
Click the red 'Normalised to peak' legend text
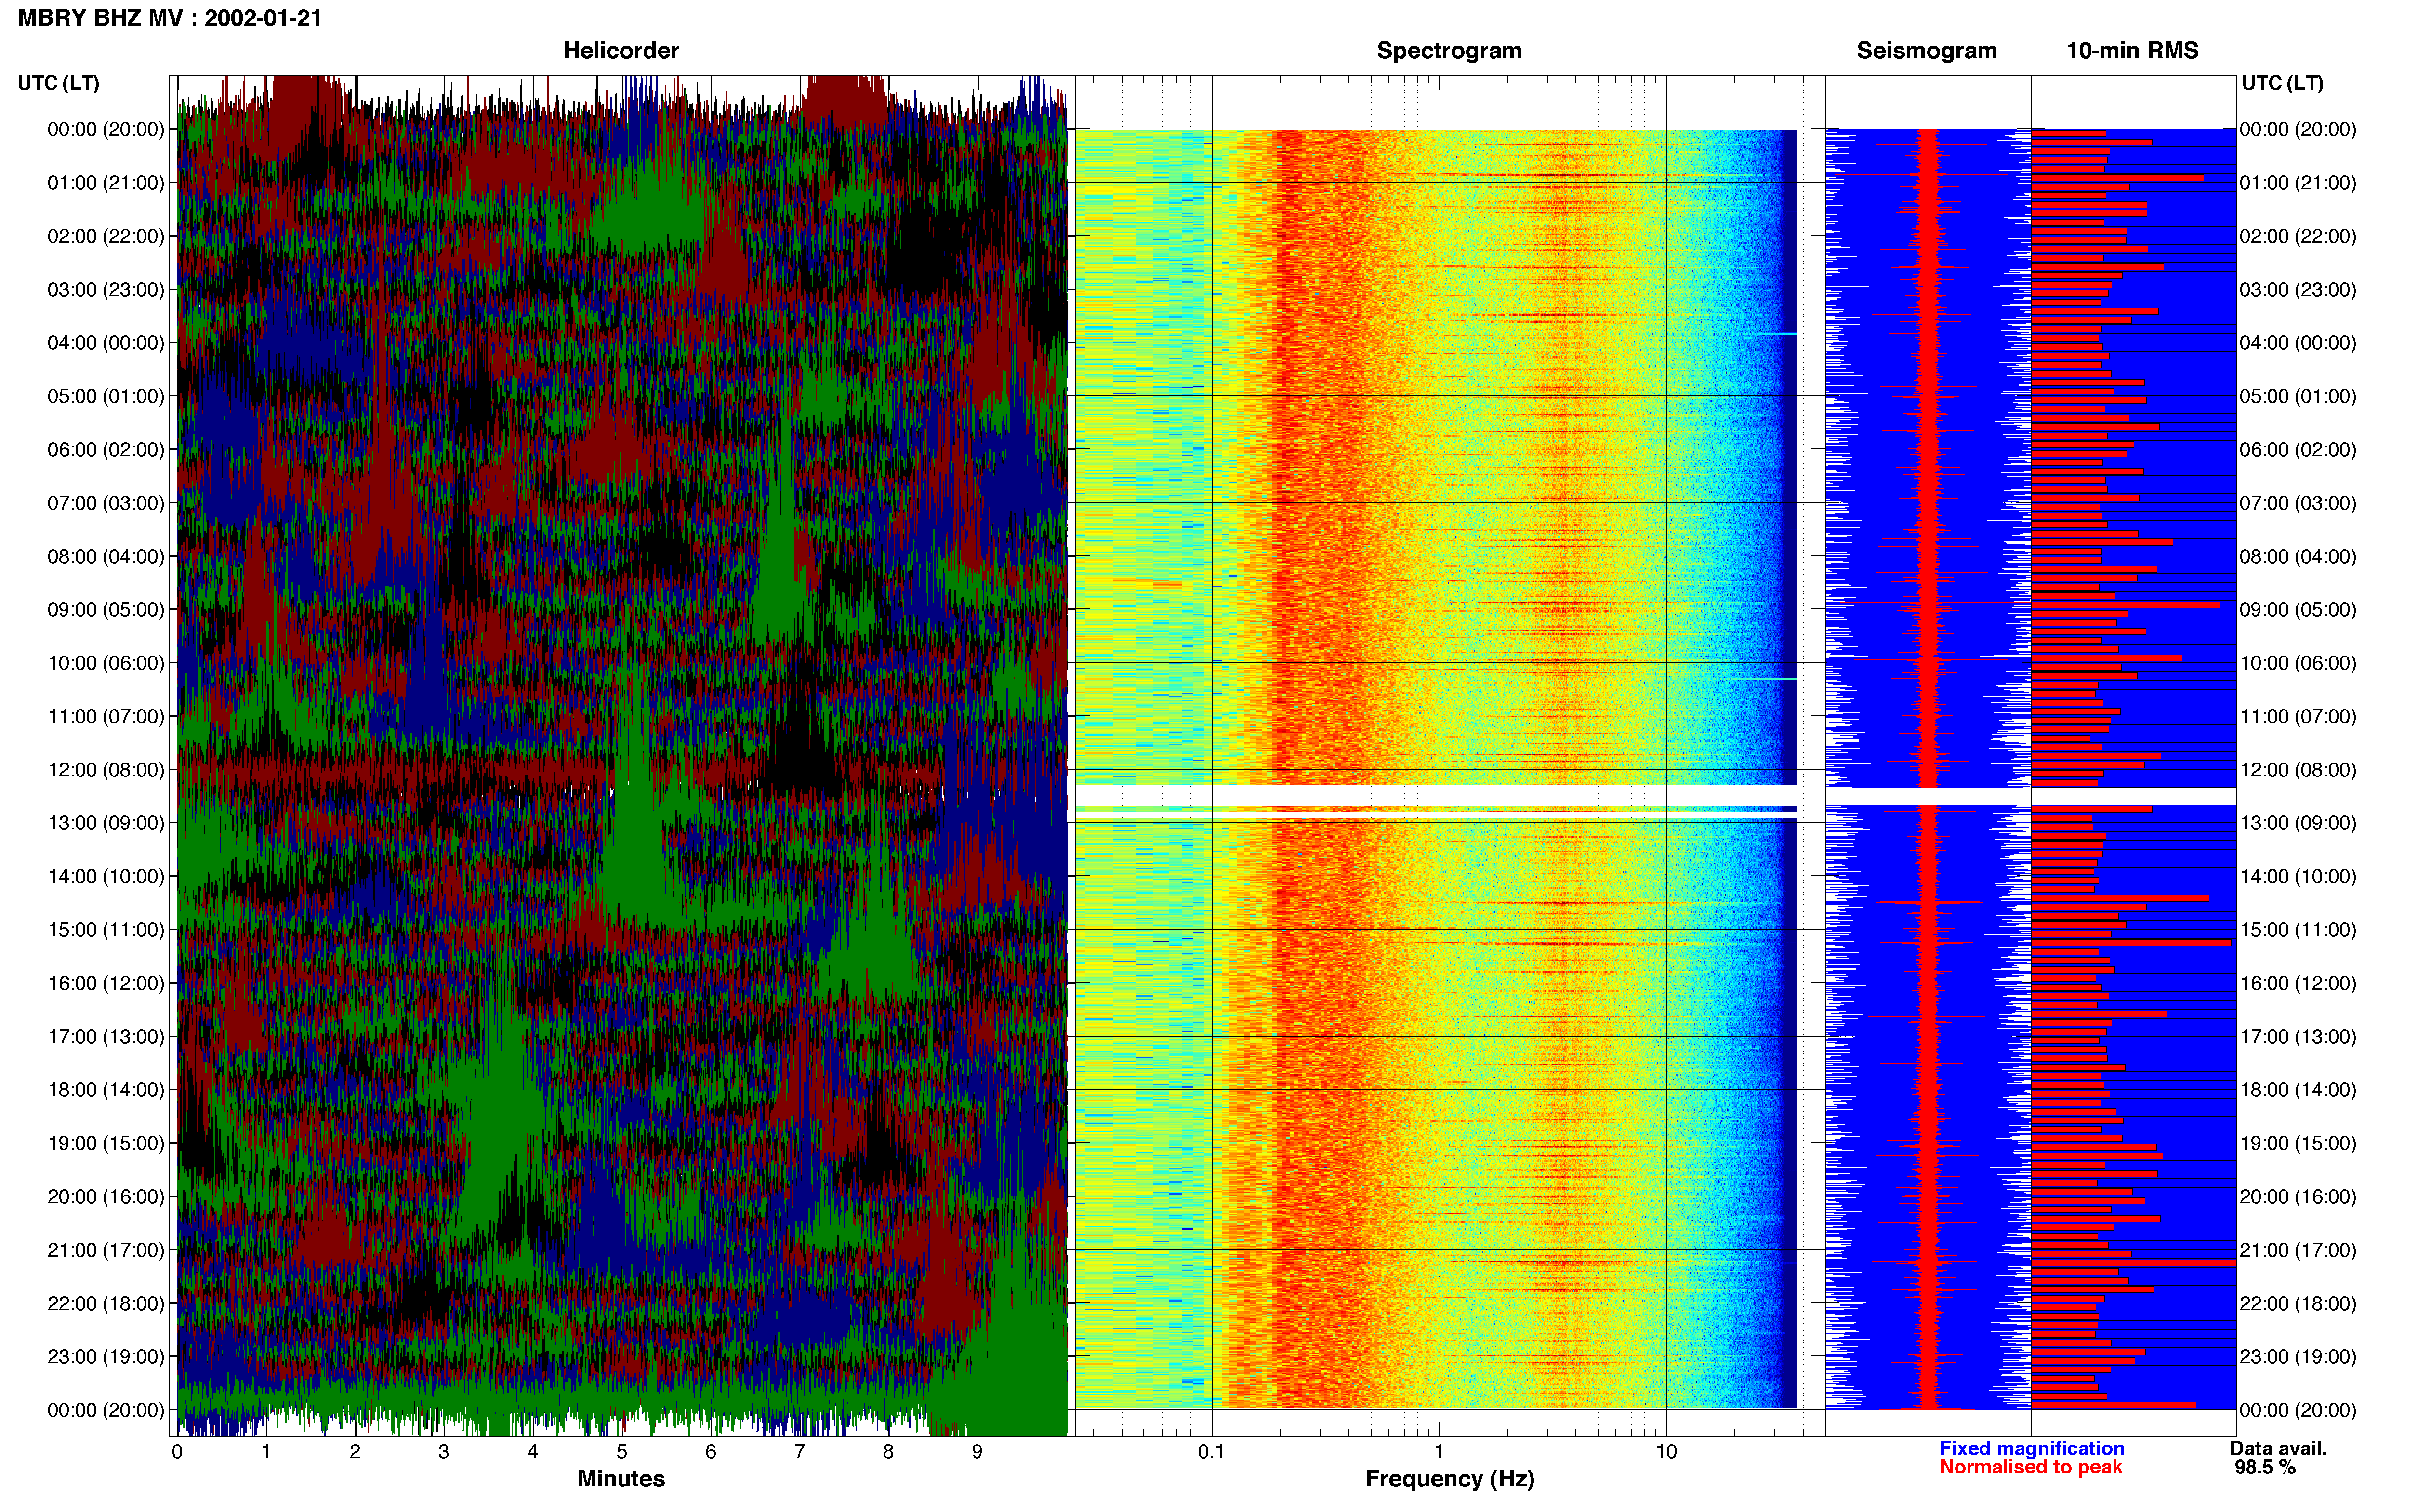[x=2030, y=1467]
